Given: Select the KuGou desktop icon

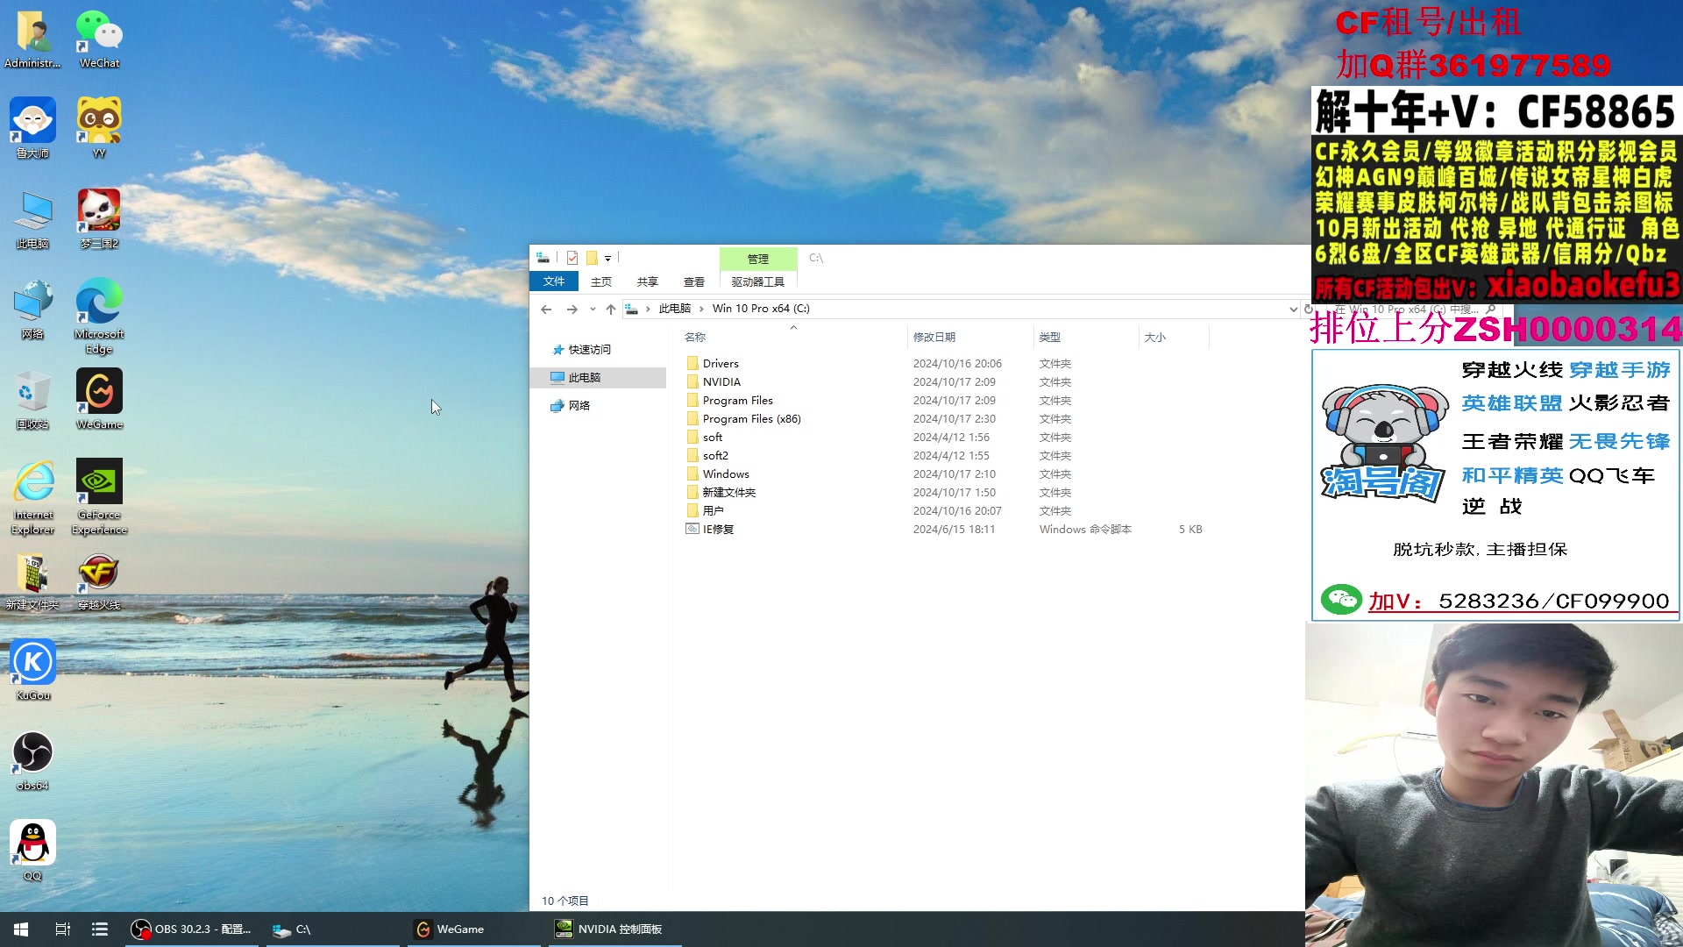Looking at the screenshot, I should click(x=32, y=671).
